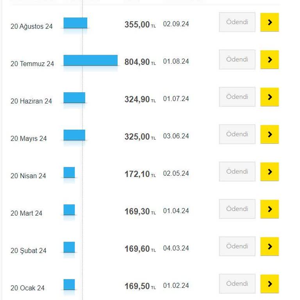Click Ödendi button for 20 Nisan 24
300x300 pixels.
click(237, 172)
